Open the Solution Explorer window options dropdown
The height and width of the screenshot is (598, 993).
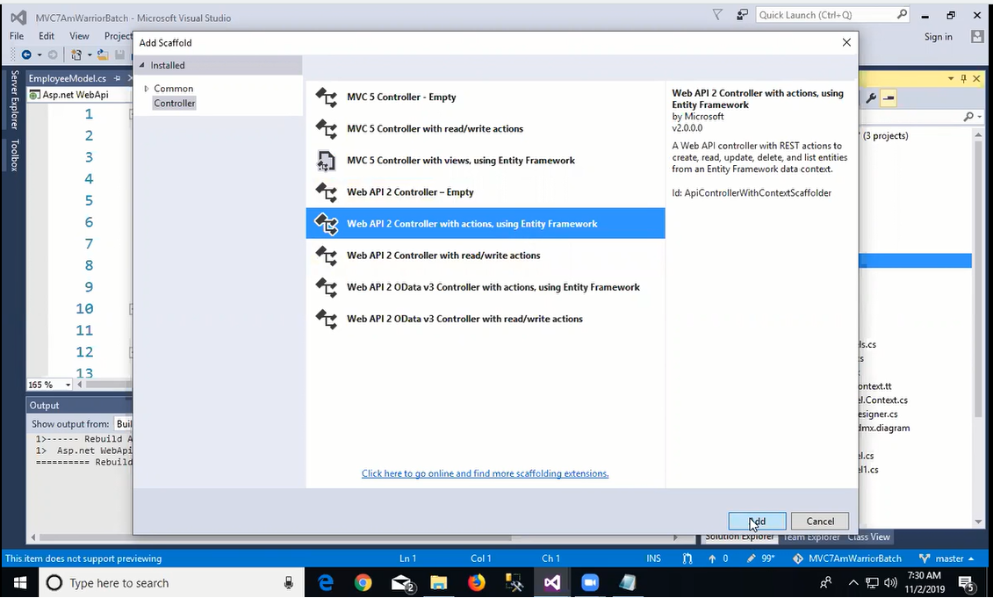951,78
